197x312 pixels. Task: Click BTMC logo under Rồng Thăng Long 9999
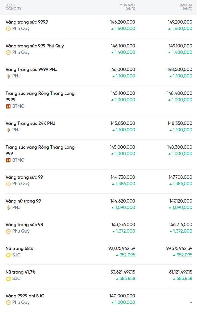[8, 106]
